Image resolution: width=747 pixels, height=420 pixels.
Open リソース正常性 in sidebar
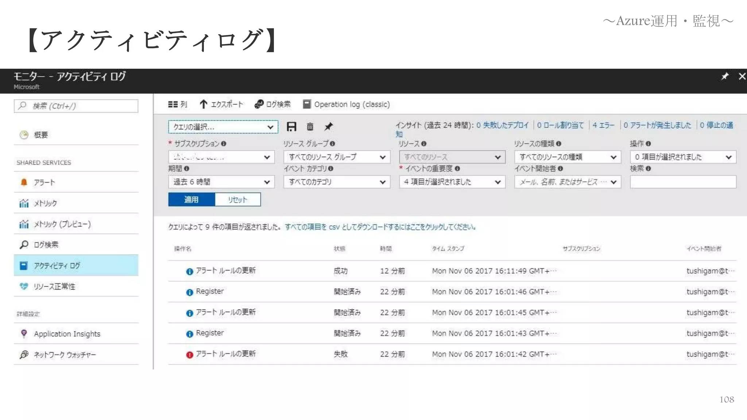[x=76, y=286]
